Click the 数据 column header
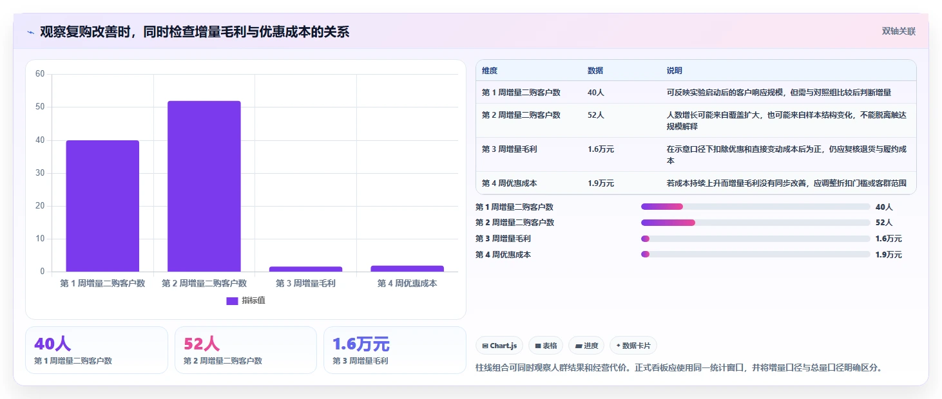Viewport: 942px width, 399px height. pyautogui.click(x=595, y=71)
